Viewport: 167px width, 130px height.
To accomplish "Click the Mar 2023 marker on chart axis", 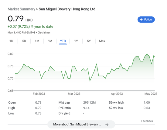I will click(x=74, y=94).
